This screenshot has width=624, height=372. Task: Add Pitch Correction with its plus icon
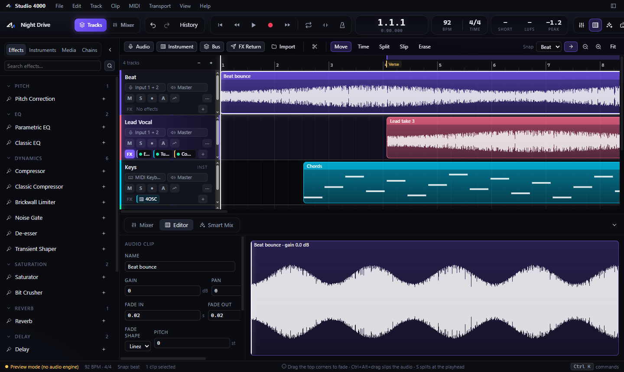pyautogui.click(x=104, y=99)
